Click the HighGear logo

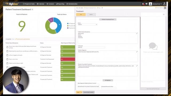pos(12,4)
